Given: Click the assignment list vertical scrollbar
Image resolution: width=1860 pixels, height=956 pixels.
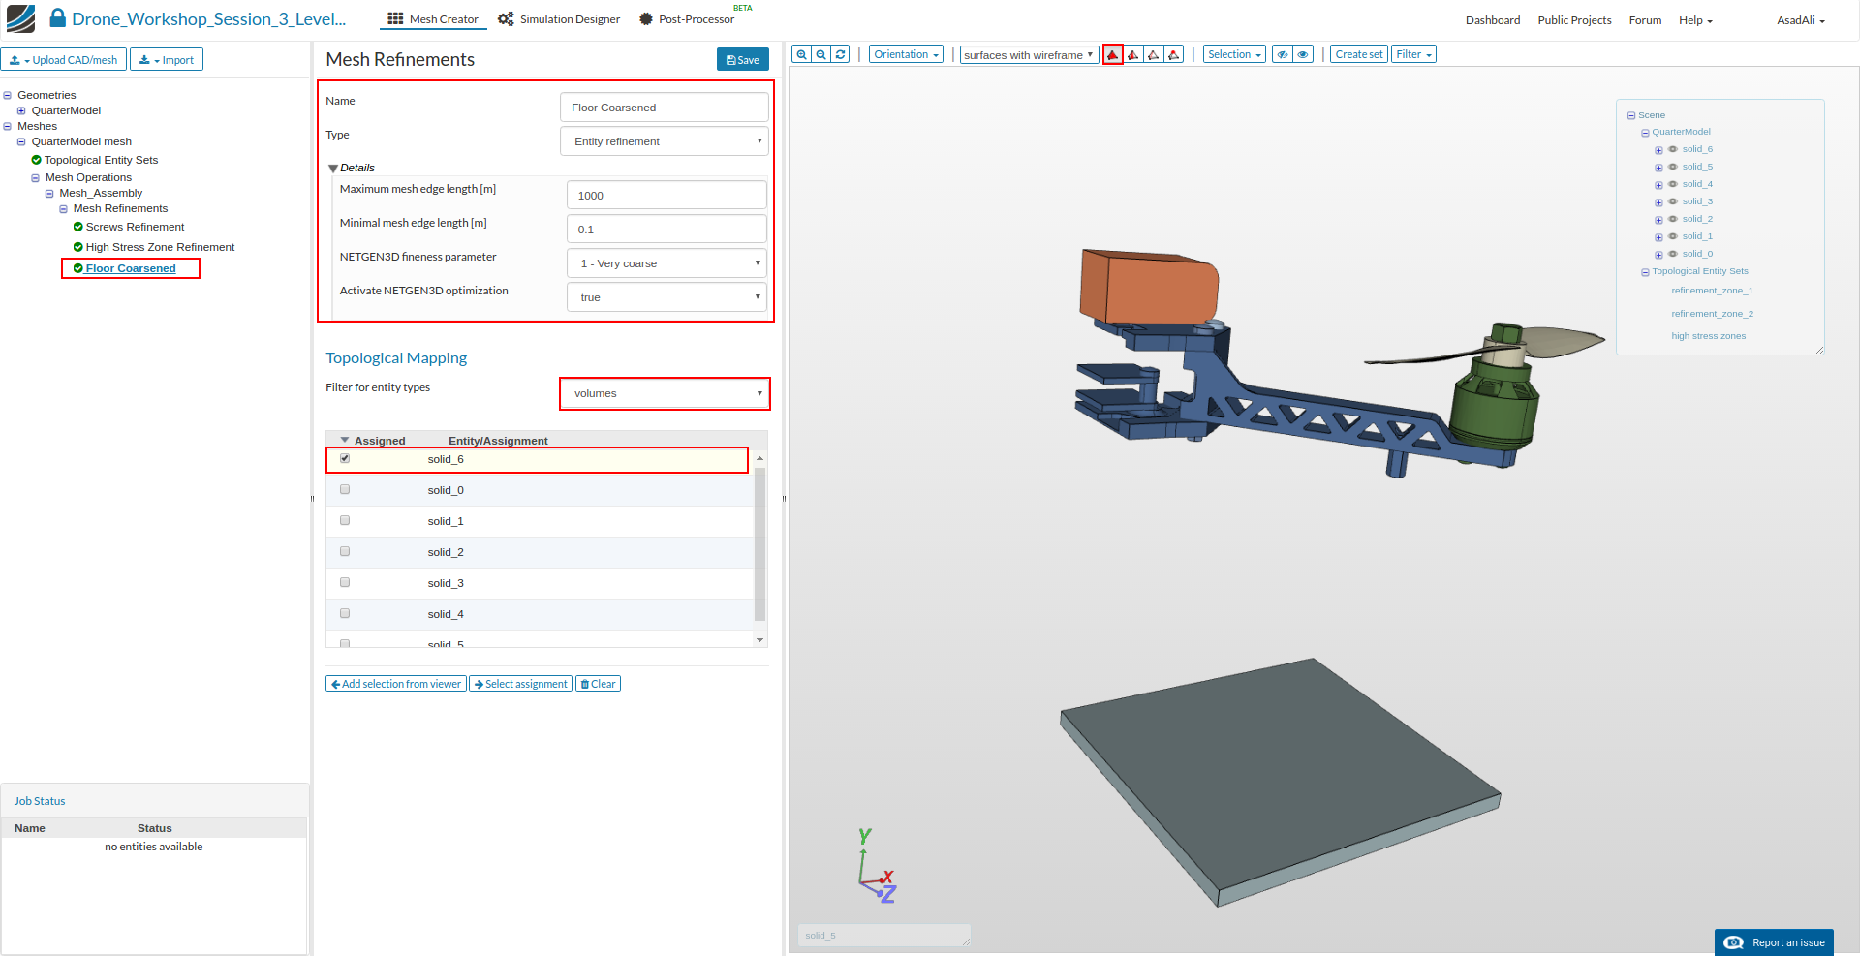Looking at the screenshot, I should (x=759, y=542).
